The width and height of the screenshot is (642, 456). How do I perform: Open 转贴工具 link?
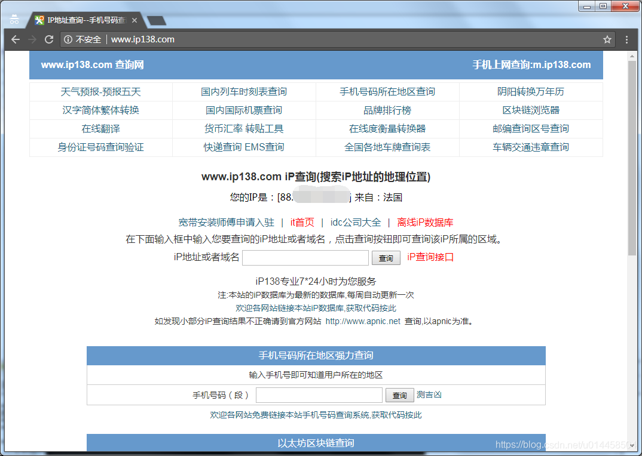264,129
